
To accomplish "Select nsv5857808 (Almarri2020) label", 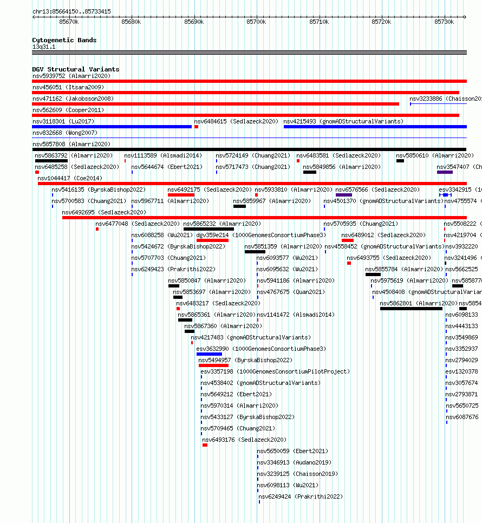I will point(71,144).
